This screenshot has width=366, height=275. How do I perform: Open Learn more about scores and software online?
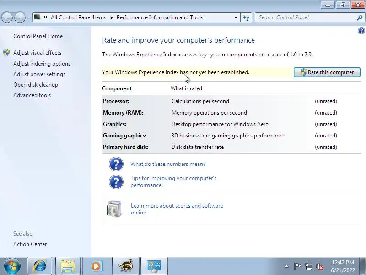tap(177, 209)
